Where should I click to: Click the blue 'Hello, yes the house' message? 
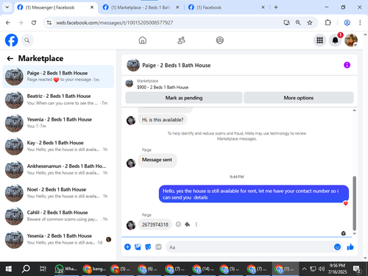[x=254, y=194]
